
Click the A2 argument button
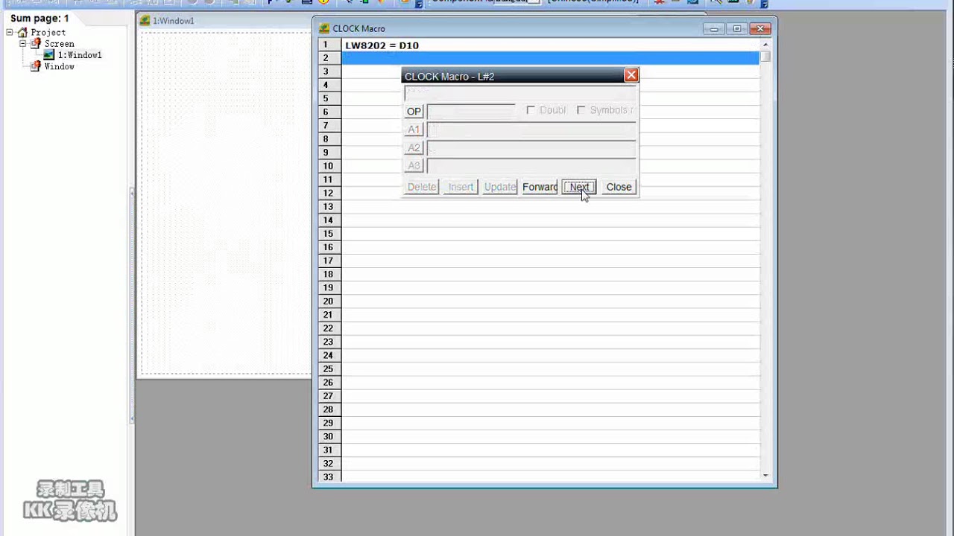click(x=414, y=147)
